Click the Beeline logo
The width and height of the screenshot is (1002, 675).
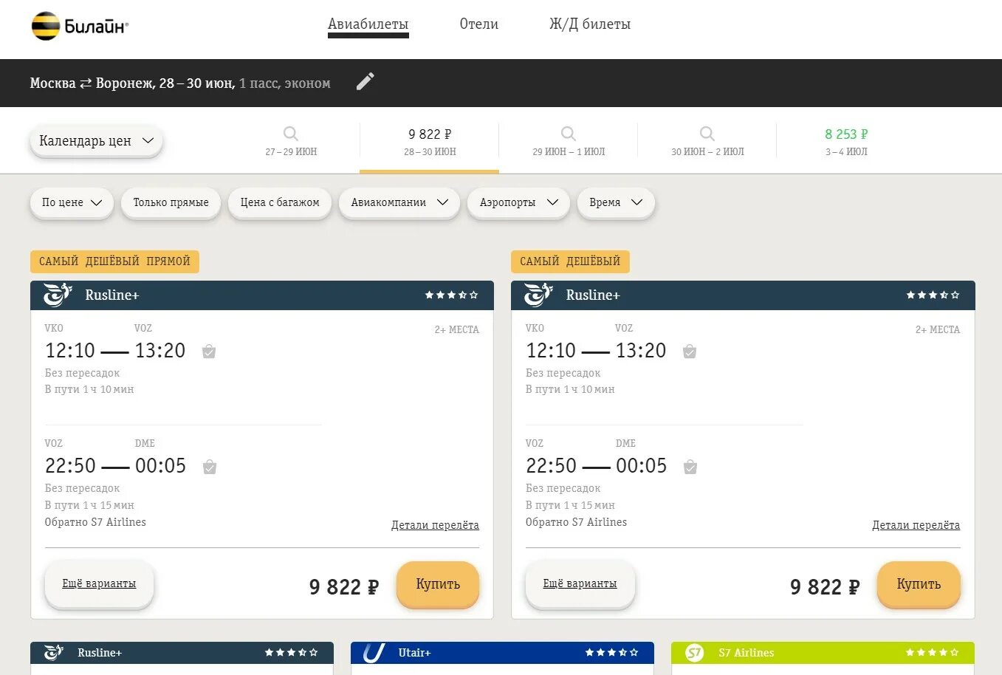click(x=80, y=27)
